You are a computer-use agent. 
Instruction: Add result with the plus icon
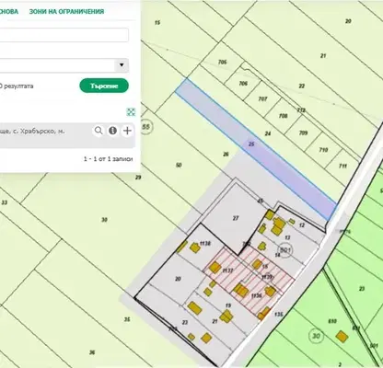[127, 131]
